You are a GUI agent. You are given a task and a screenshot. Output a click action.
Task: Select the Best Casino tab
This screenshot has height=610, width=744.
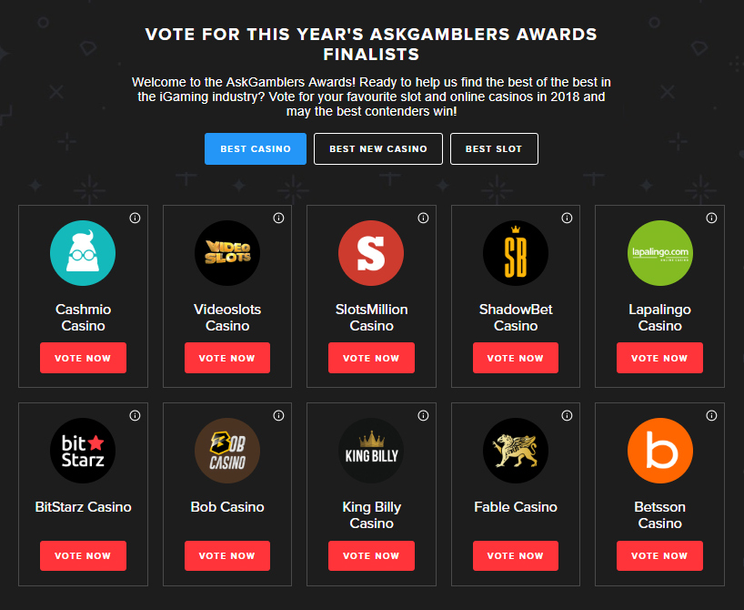[256, 149]
